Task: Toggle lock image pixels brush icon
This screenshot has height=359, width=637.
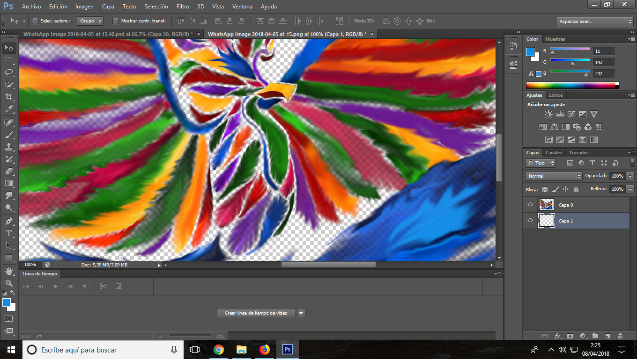Action: [x=555, y=189]
